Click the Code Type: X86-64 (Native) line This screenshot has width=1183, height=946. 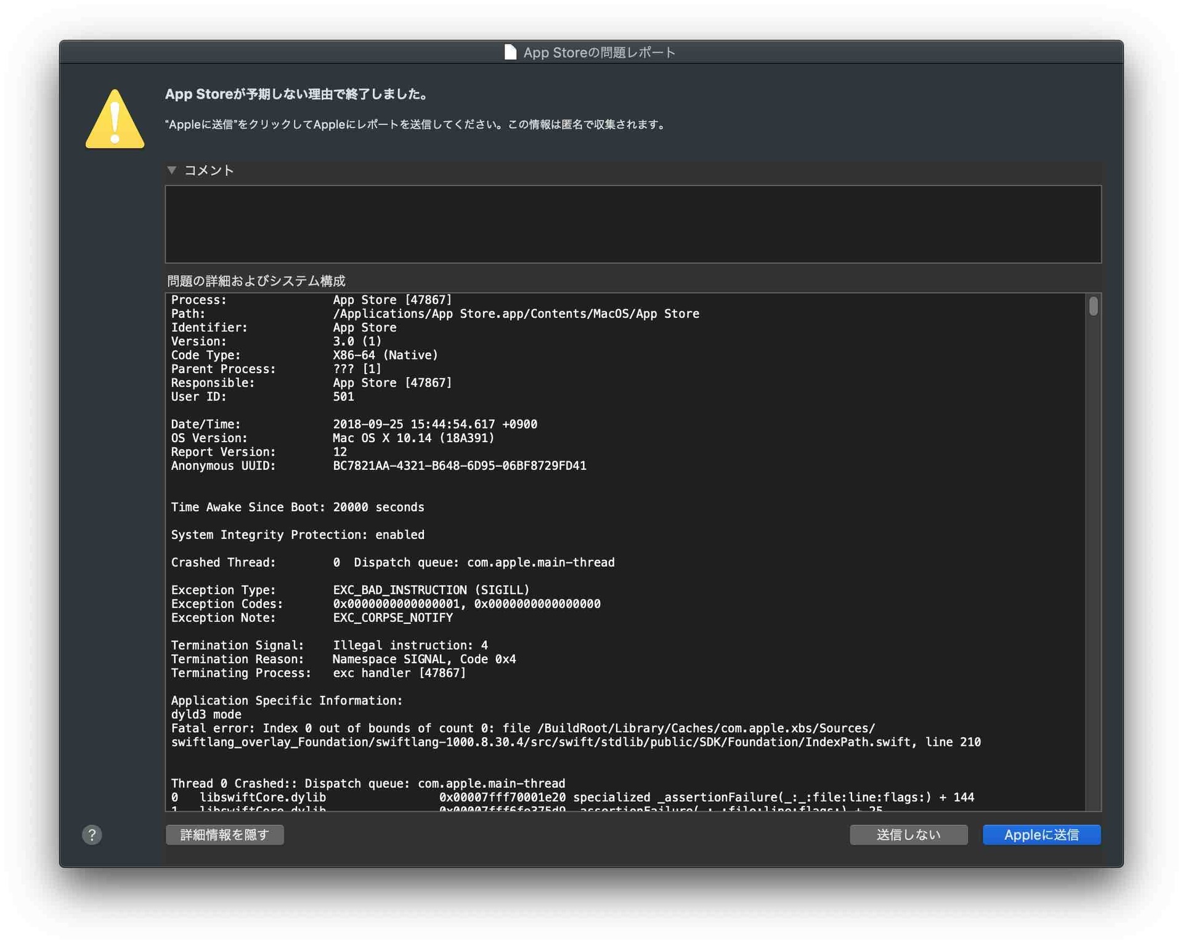pos(304,355)
